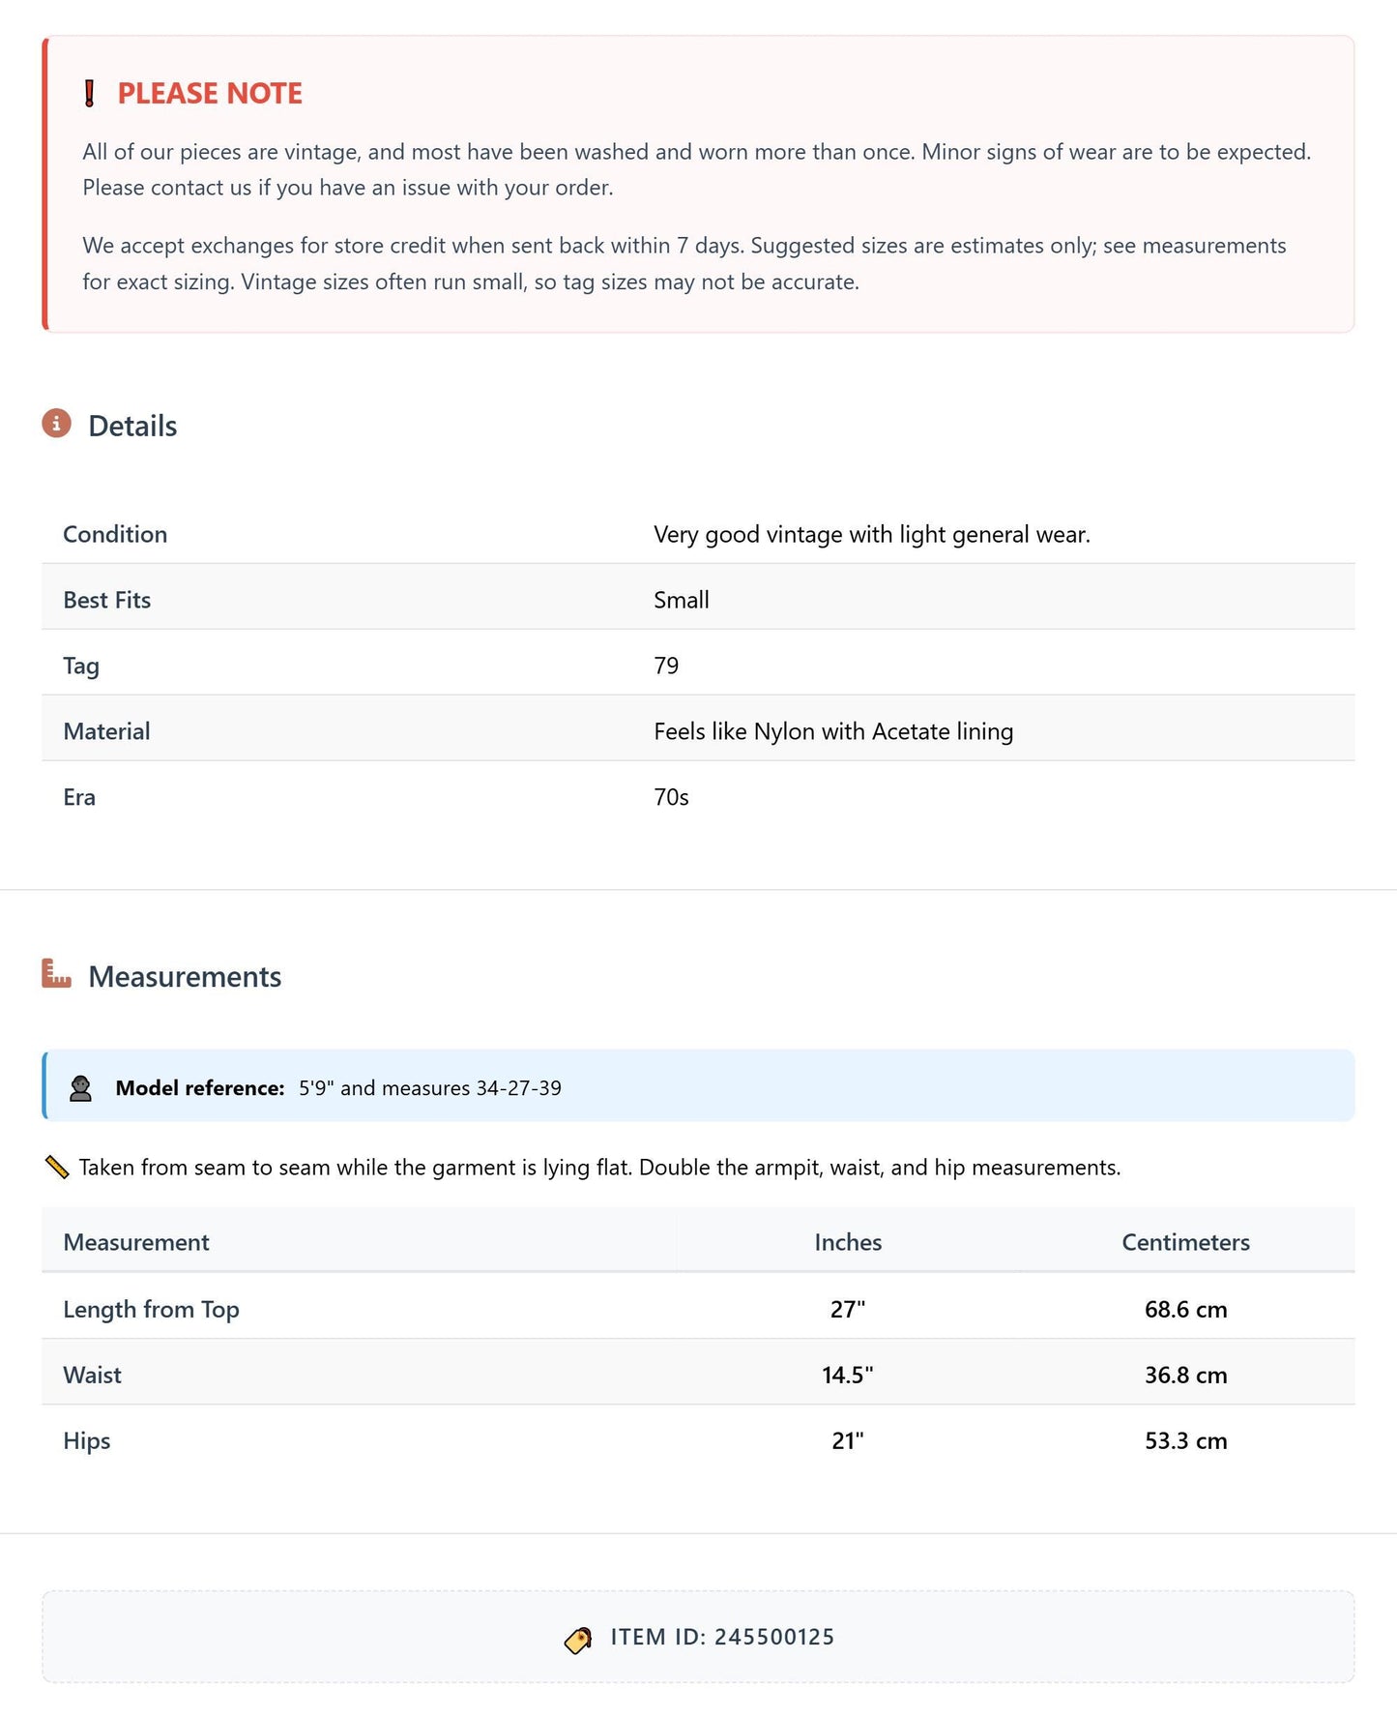Image resolution: width=1397 pixels, height=1718 pixels.
Task: Select the Condition row value text
Action: (872, 535)
